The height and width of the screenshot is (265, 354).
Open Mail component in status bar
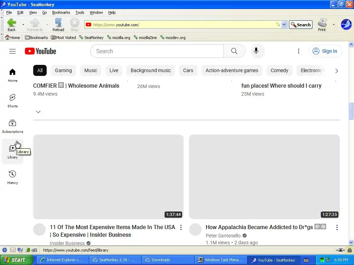pos(13,250)
